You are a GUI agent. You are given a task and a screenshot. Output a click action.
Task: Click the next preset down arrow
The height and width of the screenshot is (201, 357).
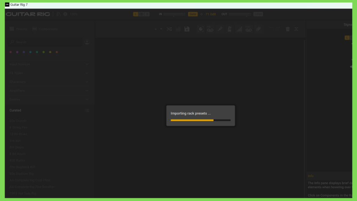coord(161,29)
